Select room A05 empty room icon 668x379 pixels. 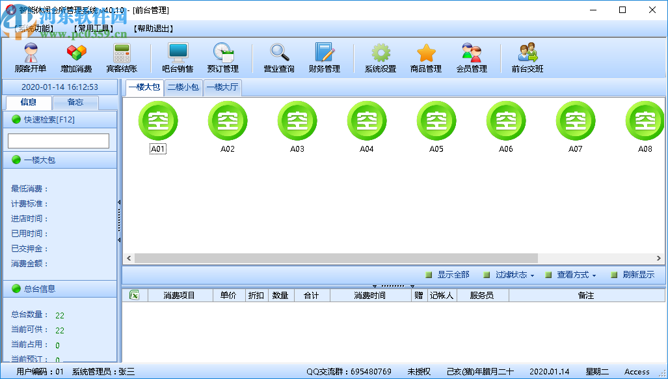coord(436,120)
